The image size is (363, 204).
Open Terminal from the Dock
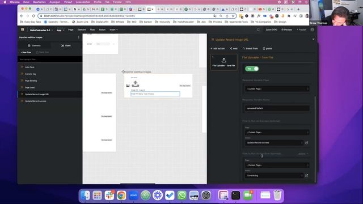tap(236, 195)
